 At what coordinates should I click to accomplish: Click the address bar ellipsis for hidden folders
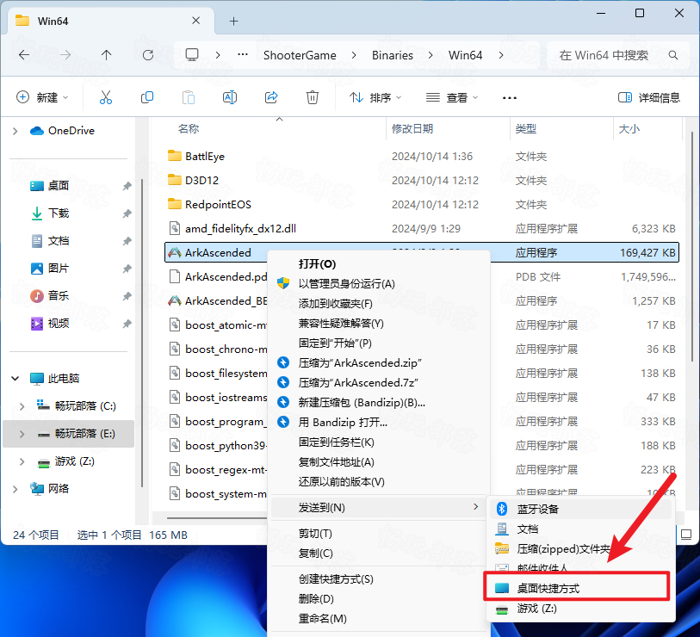point(243,55)
